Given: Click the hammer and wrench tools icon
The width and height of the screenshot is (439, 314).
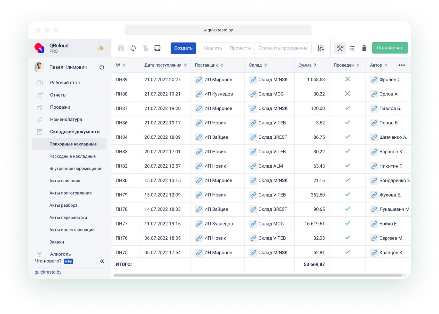Looking at the screenshot, I should 340,48.
